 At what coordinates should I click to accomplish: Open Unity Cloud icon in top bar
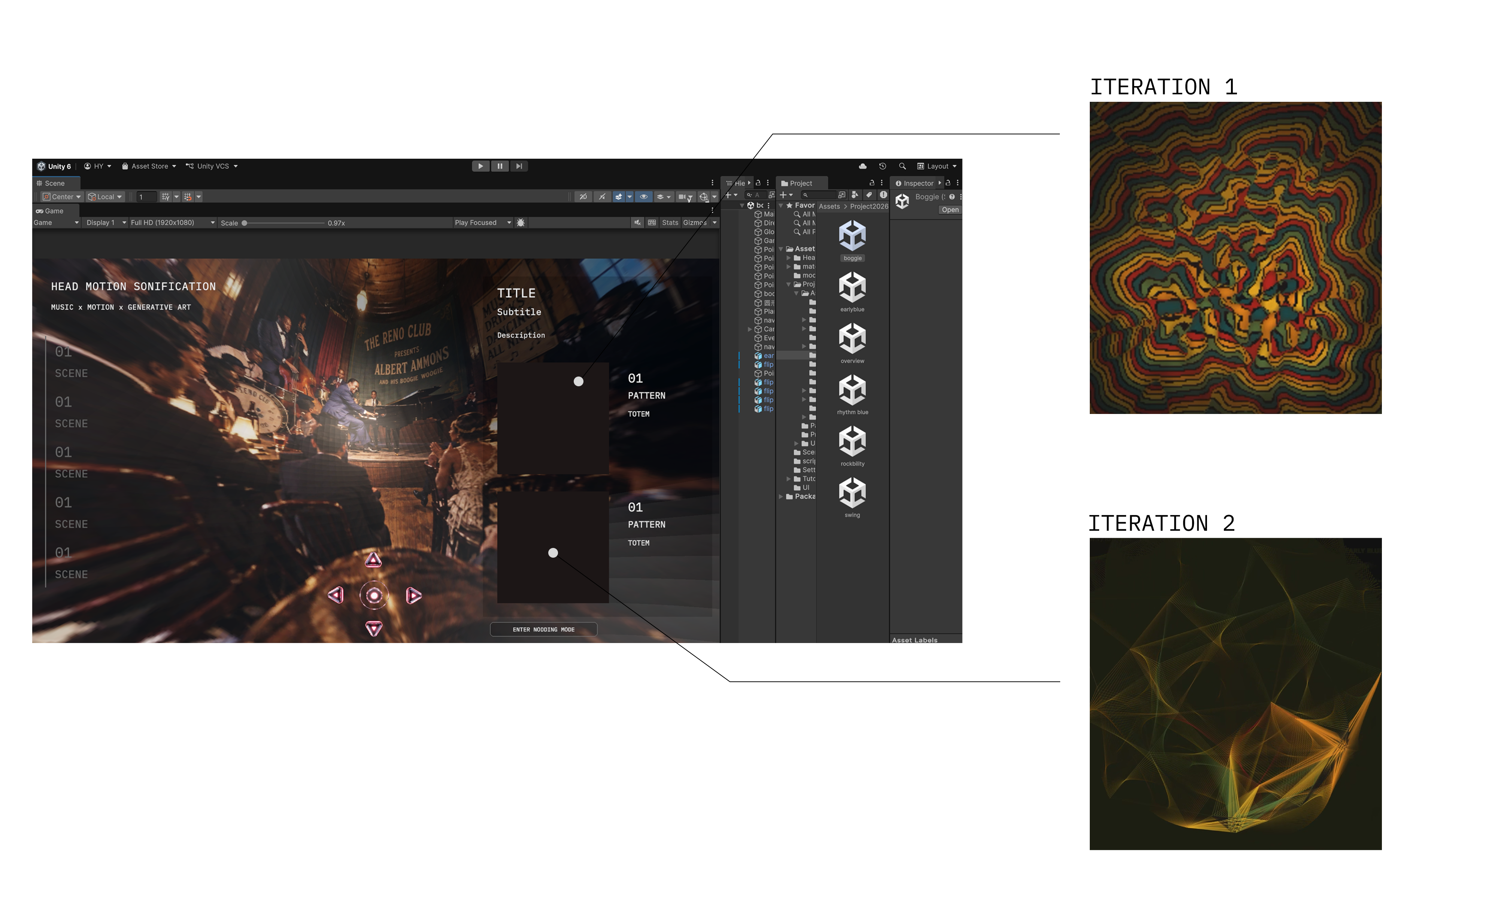[863, 166]
